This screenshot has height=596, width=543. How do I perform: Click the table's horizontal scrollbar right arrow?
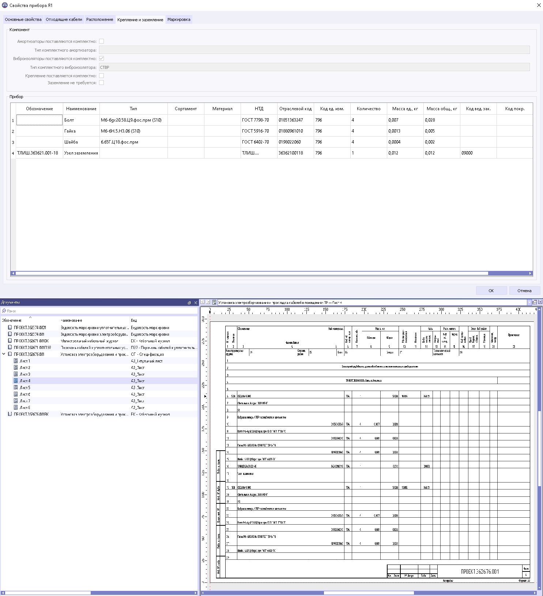click(530, 273)
